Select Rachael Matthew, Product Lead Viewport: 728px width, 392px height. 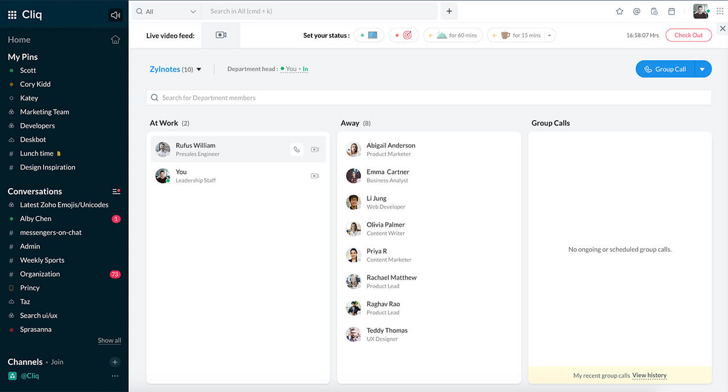click(x=429, y=282)
